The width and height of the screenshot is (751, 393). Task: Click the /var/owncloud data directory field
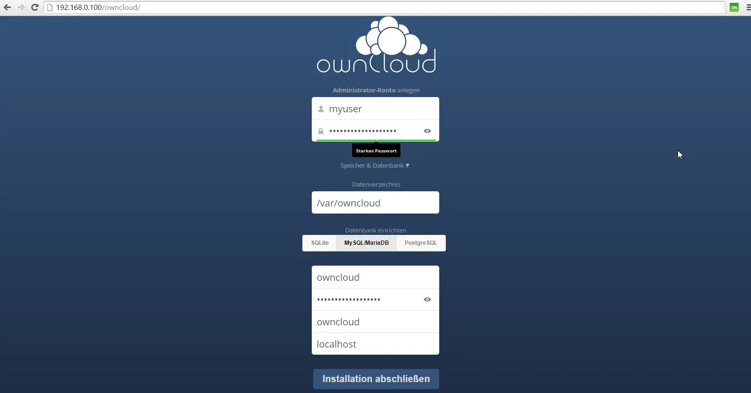pos(375,203)
